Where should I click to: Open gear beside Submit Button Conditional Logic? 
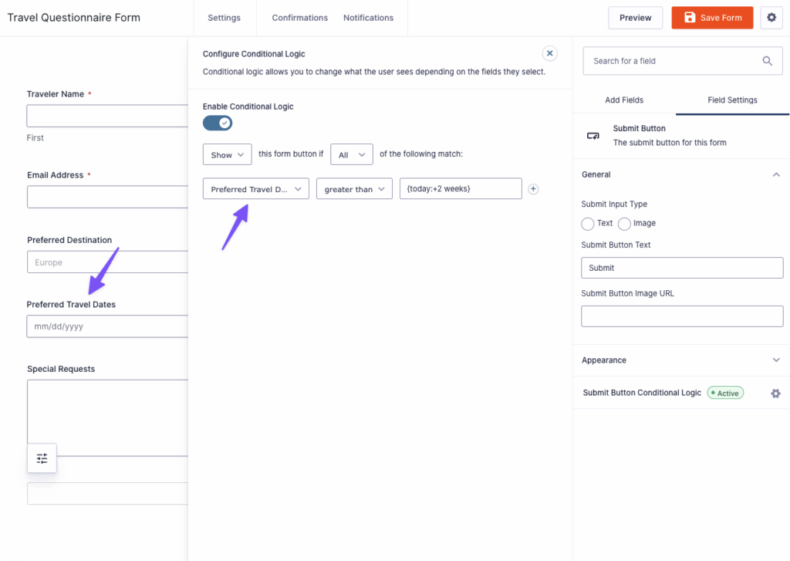coord(775,393)
